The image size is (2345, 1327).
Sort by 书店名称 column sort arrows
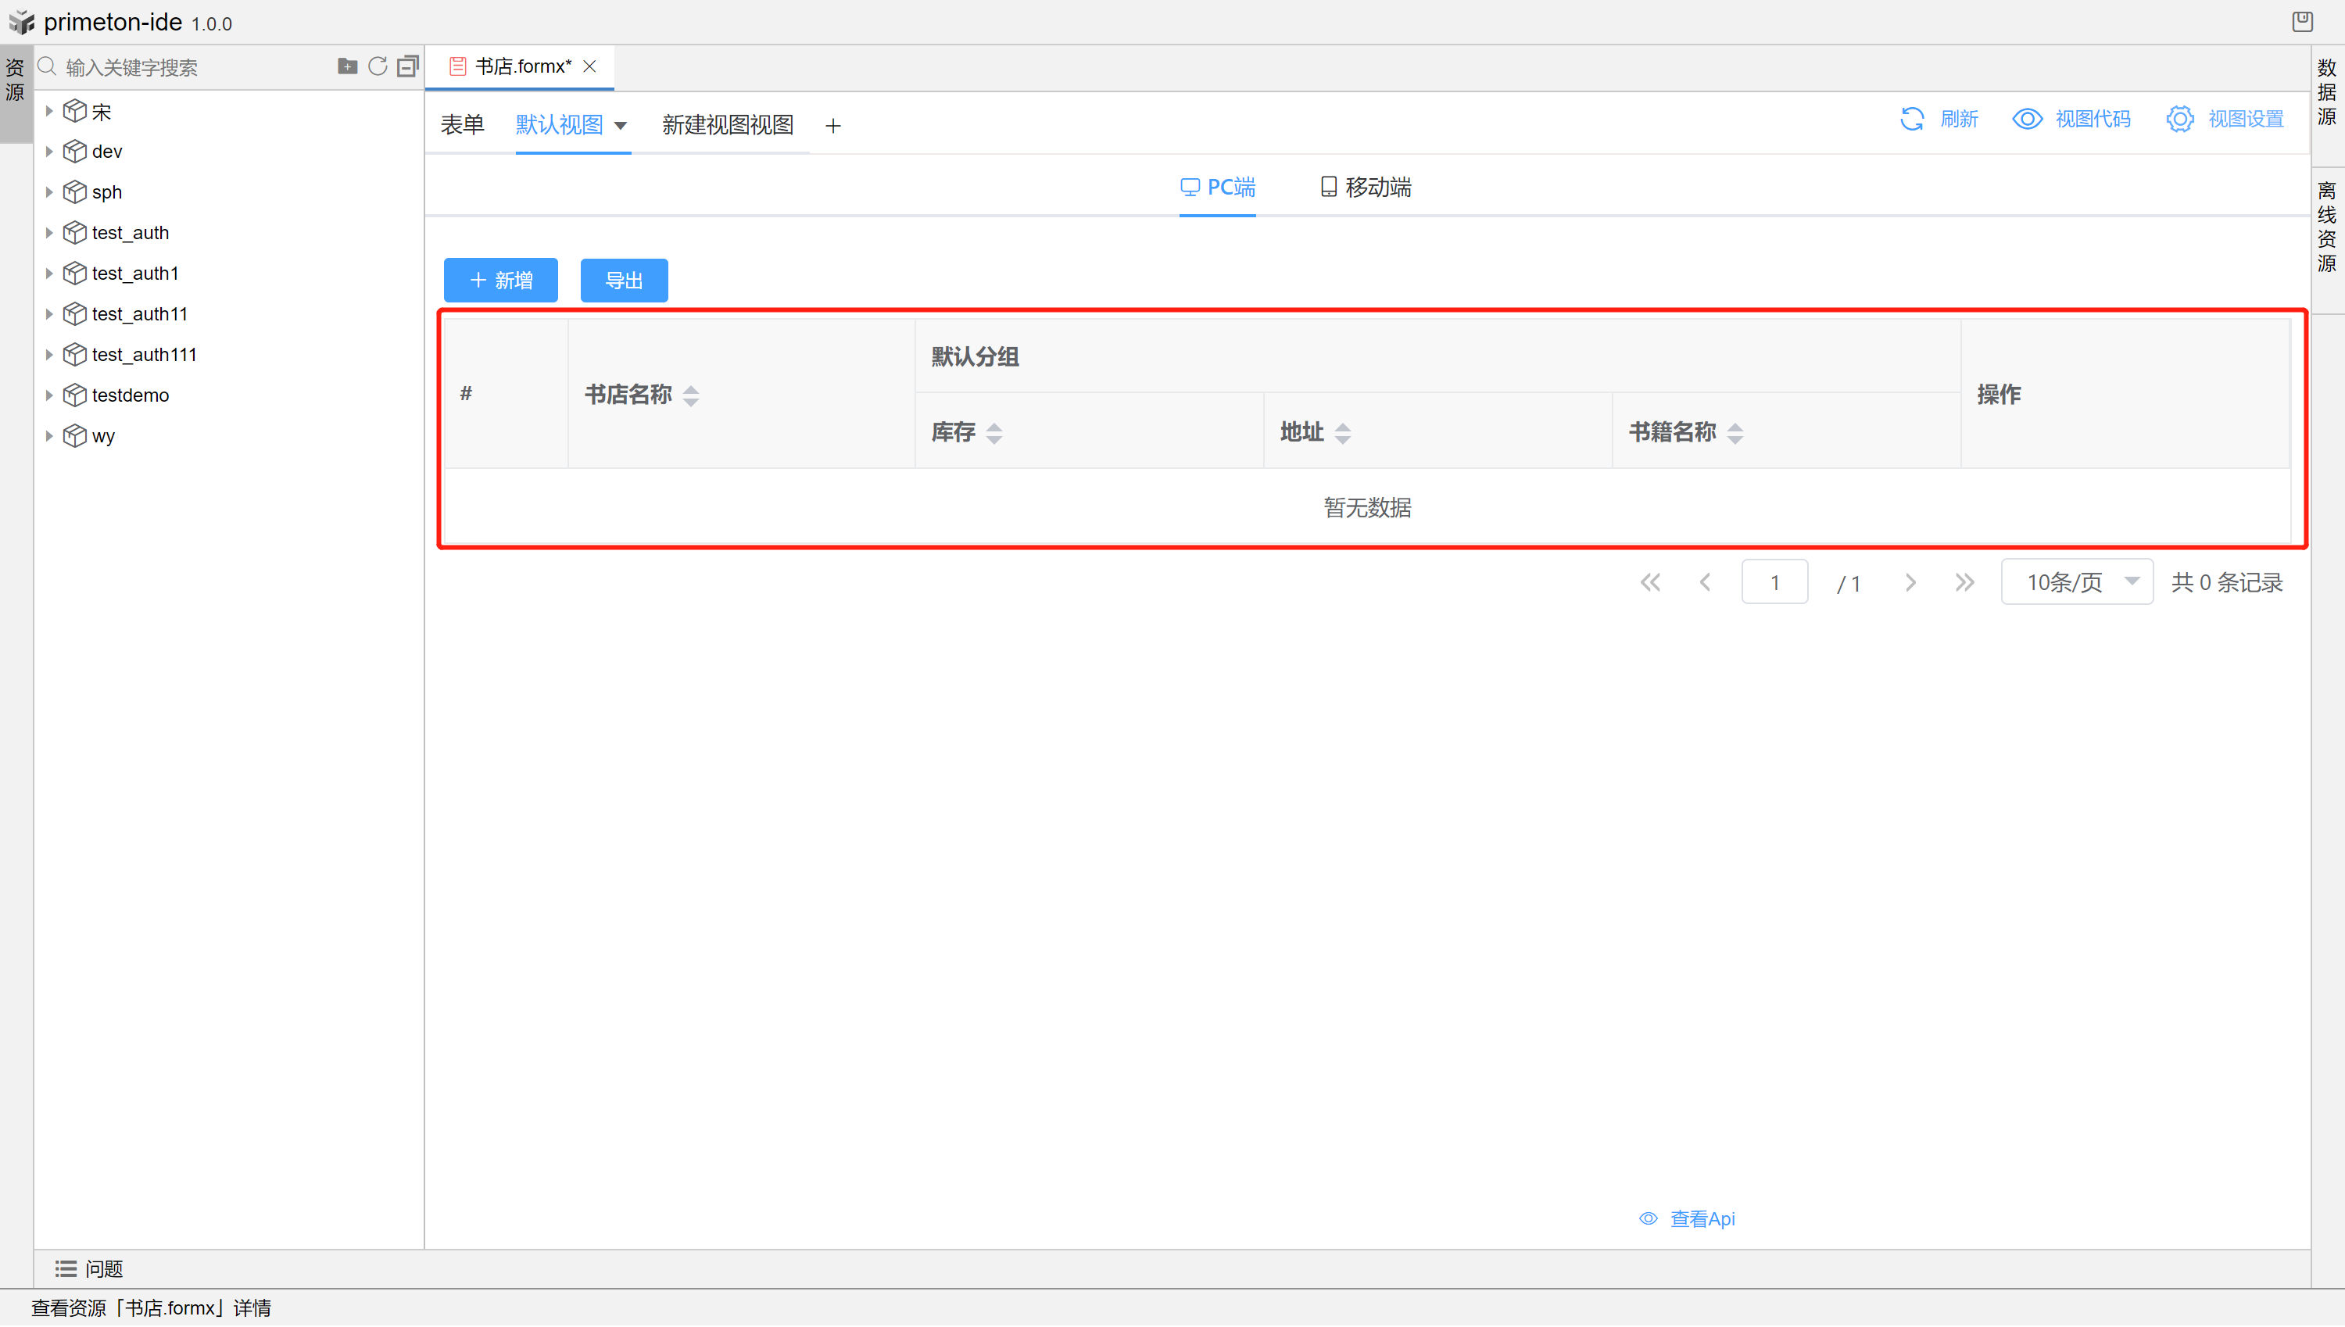point(691,395)
